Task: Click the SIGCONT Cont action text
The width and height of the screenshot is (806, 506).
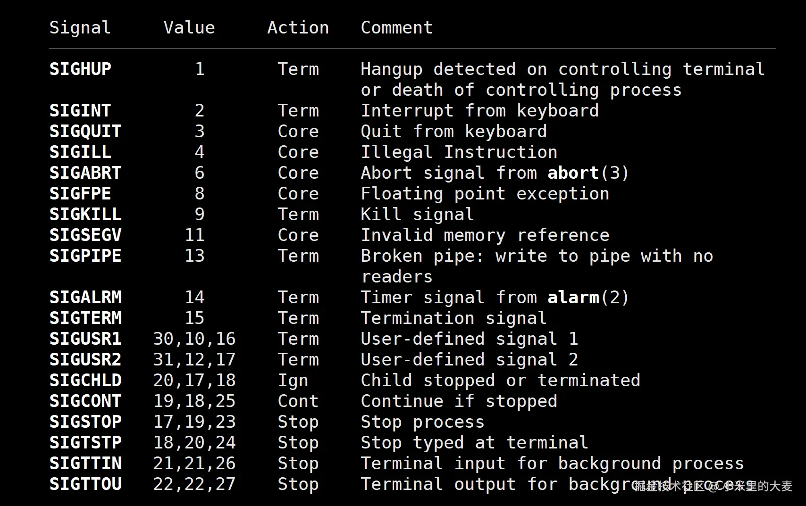Action: (x=298, y=401)
